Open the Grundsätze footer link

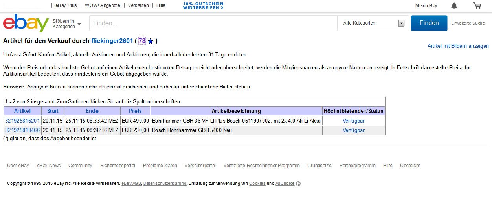pyautogui.click(x=319, y=166)
